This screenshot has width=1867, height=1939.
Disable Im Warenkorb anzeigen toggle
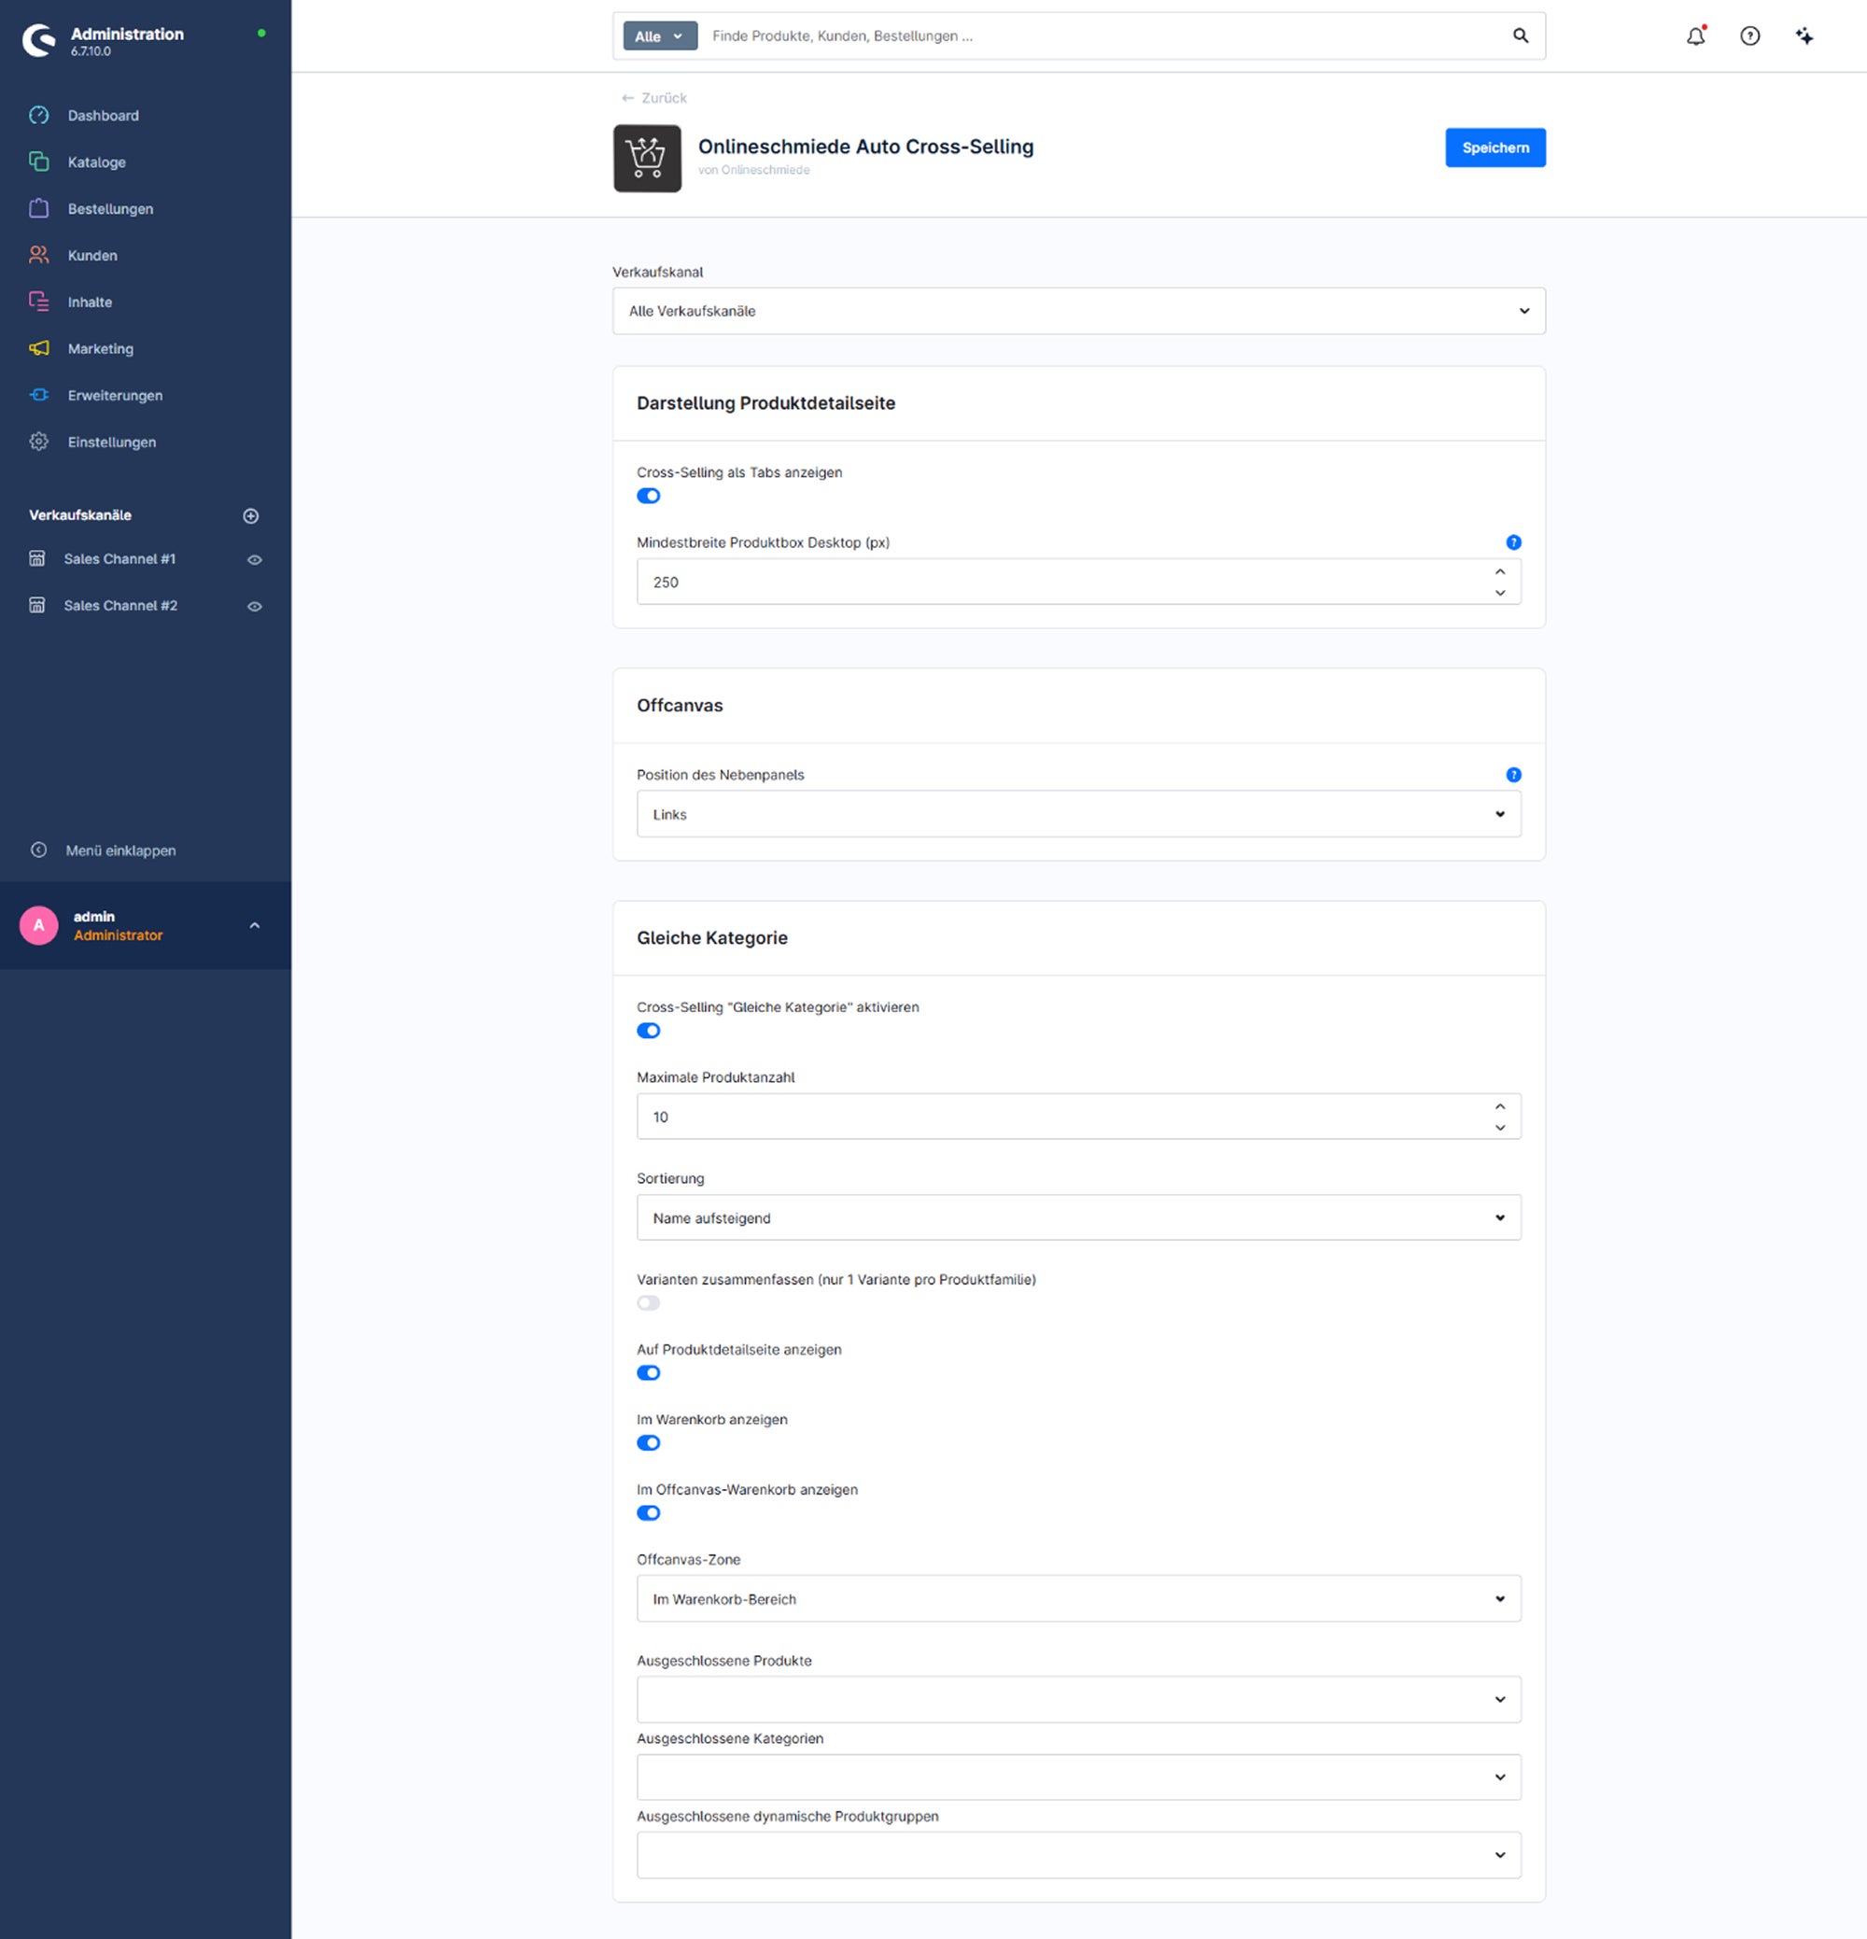648,1442
